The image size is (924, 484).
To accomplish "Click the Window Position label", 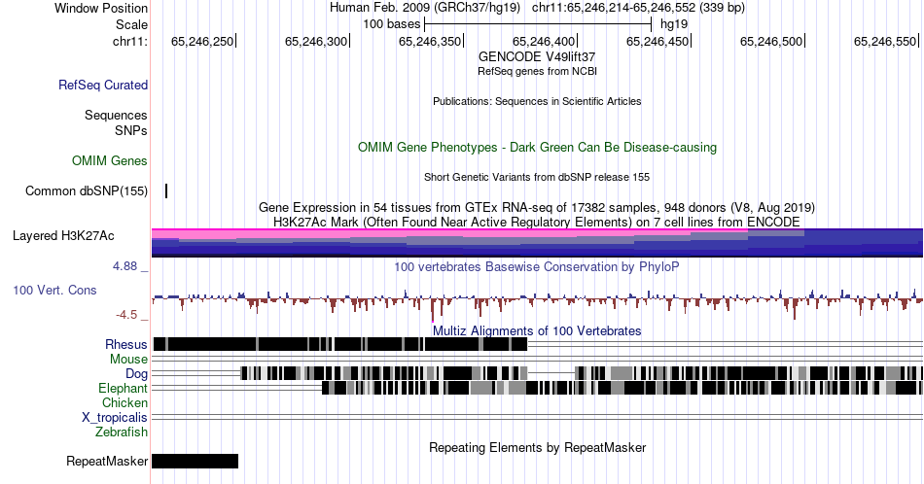I will [x=101, y=8].
